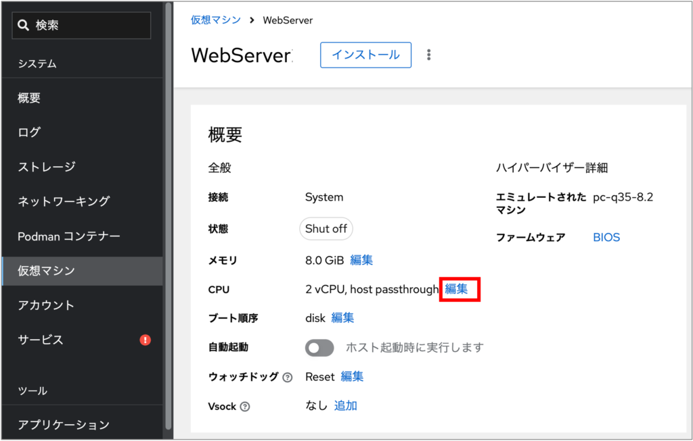Edit ウォッチドッグ Reset setting
693x441 pixels.
coord(352,377)
